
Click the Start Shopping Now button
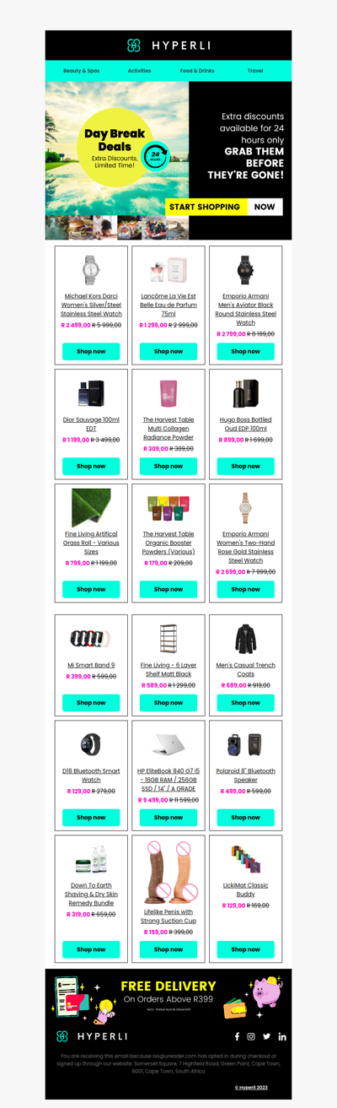[223, 207]
